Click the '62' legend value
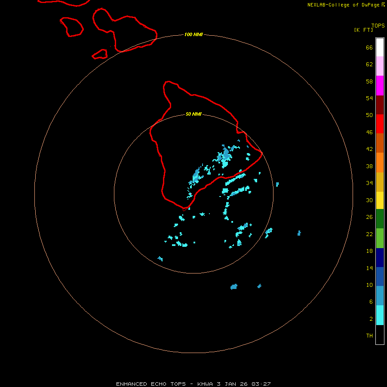The image size is (387, 387). [x=369, y=64]
